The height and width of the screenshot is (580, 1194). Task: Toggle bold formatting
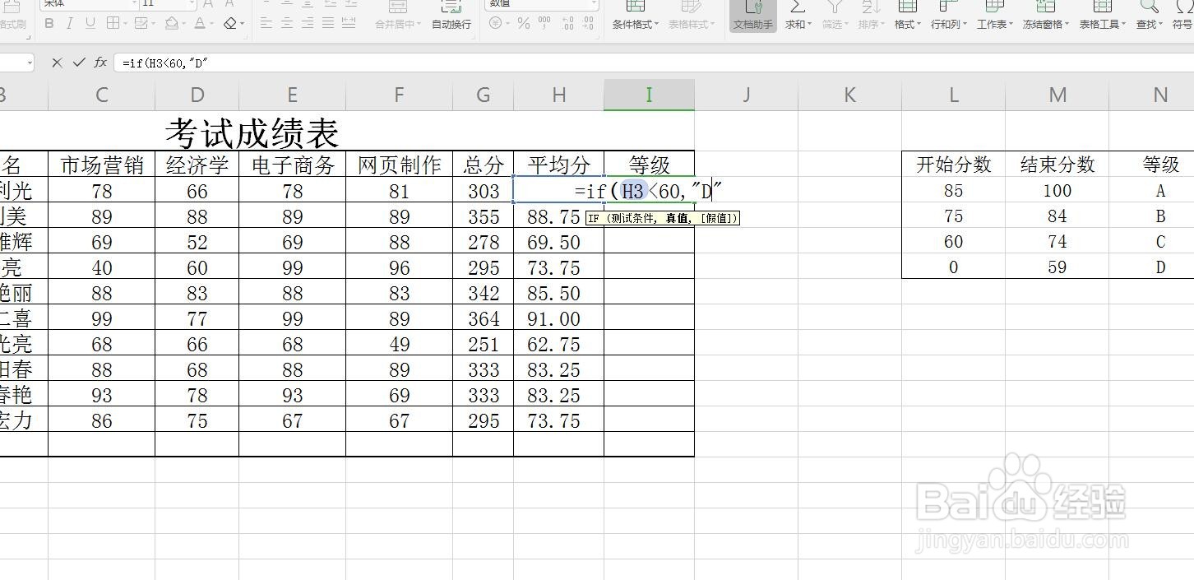49,24
